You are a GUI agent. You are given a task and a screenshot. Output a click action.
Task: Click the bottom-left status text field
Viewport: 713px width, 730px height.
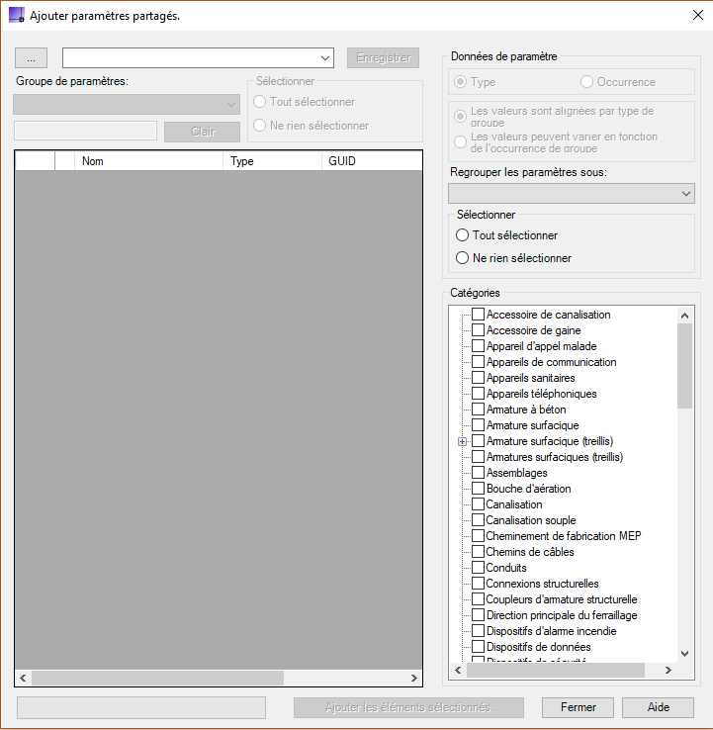141,707
